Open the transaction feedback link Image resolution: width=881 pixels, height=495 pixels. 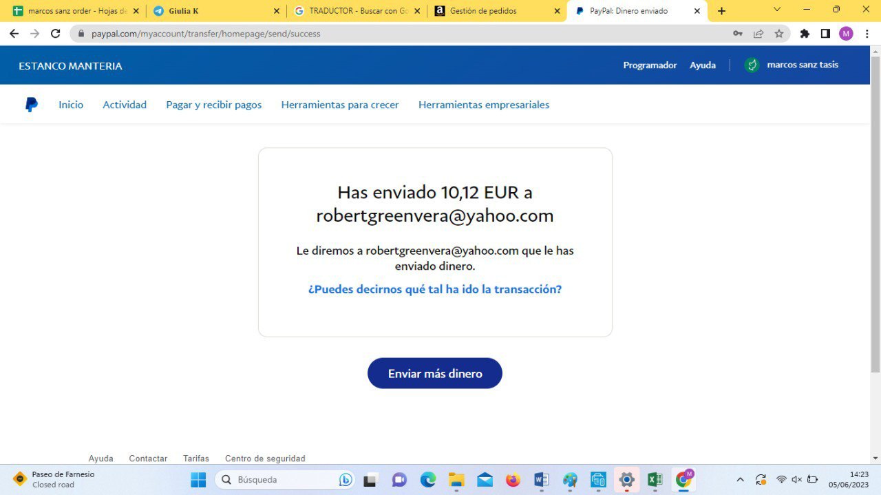coord(435,290)
